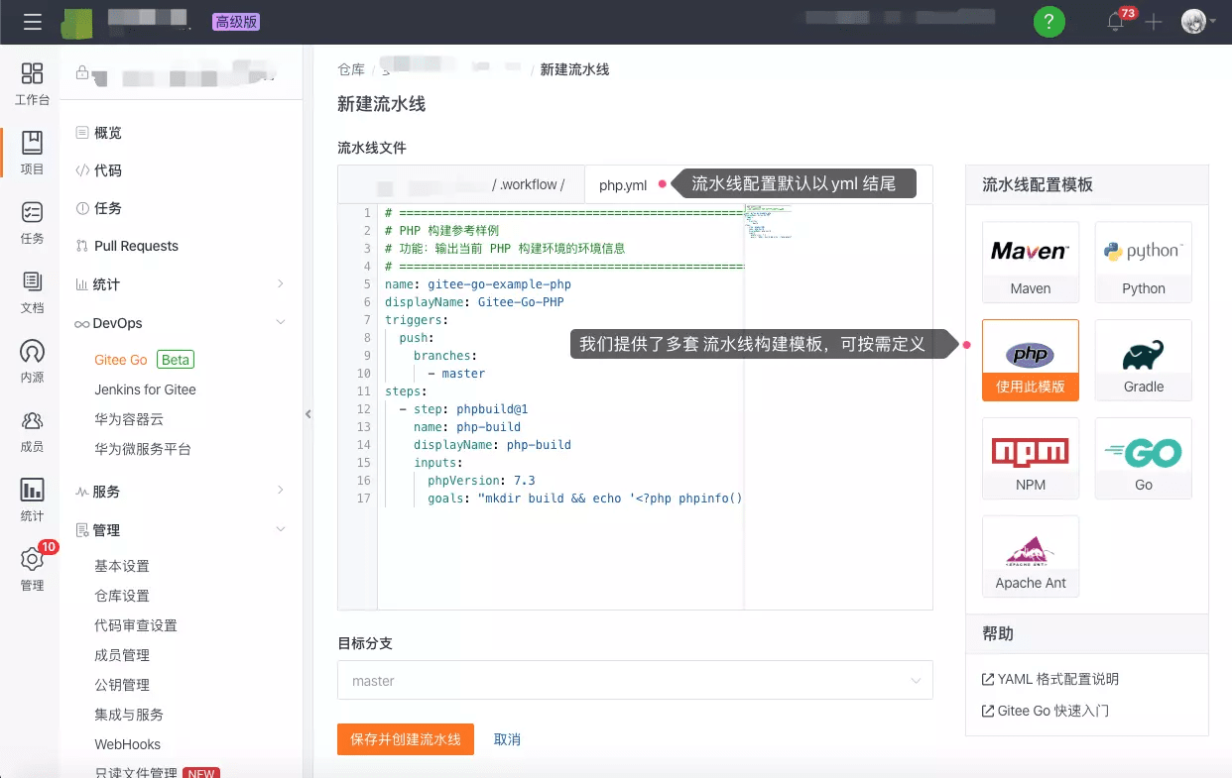The width and height of the screenshot is (1232, 778).
Task: Open 文档 in the left icon rail
Action: 32,292
